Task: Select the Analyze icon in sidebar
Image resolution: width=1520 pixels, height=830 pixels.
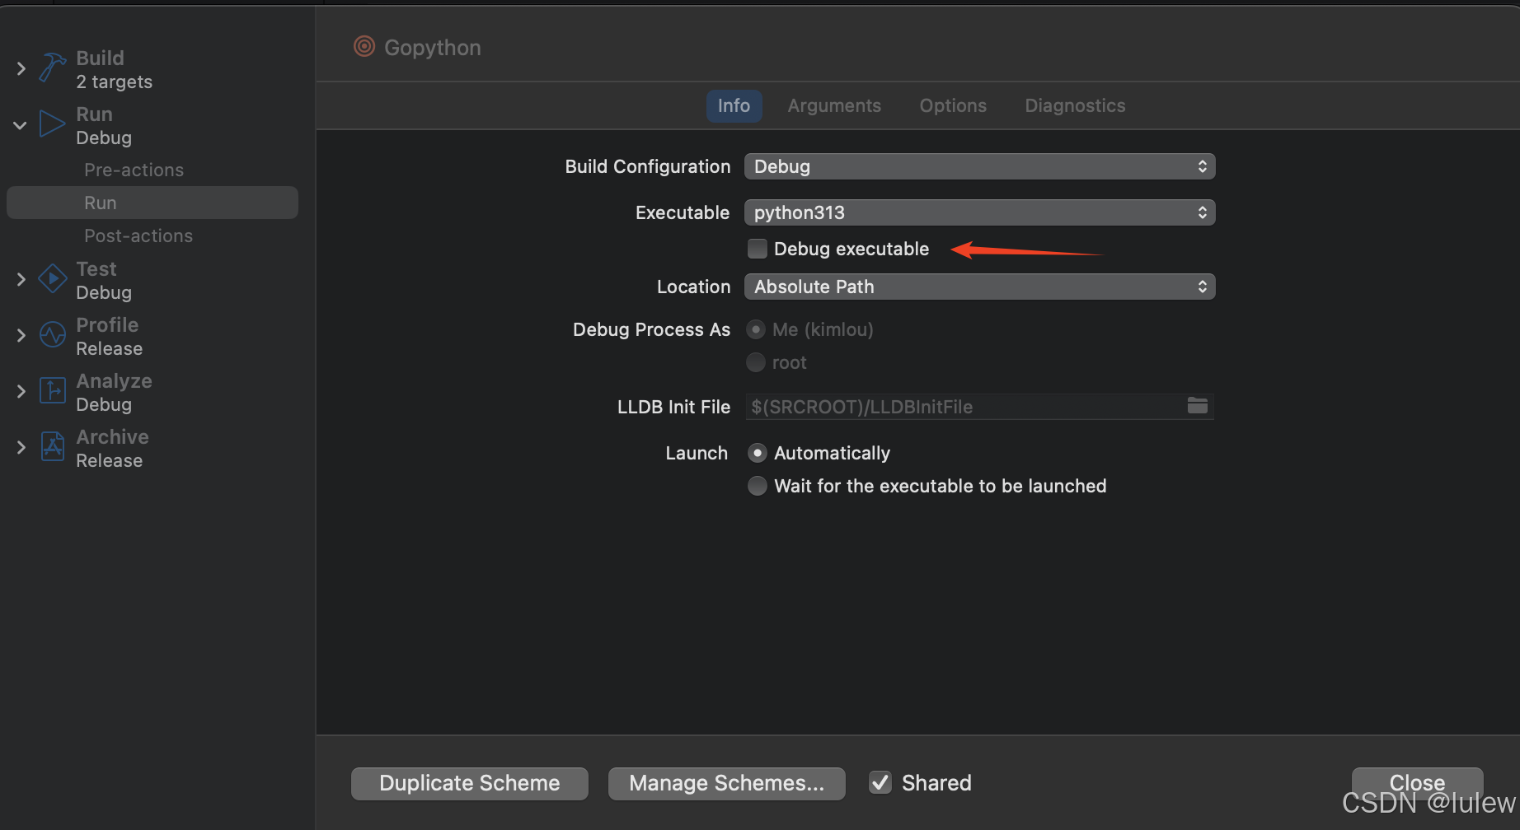Action: pos(51,390)
